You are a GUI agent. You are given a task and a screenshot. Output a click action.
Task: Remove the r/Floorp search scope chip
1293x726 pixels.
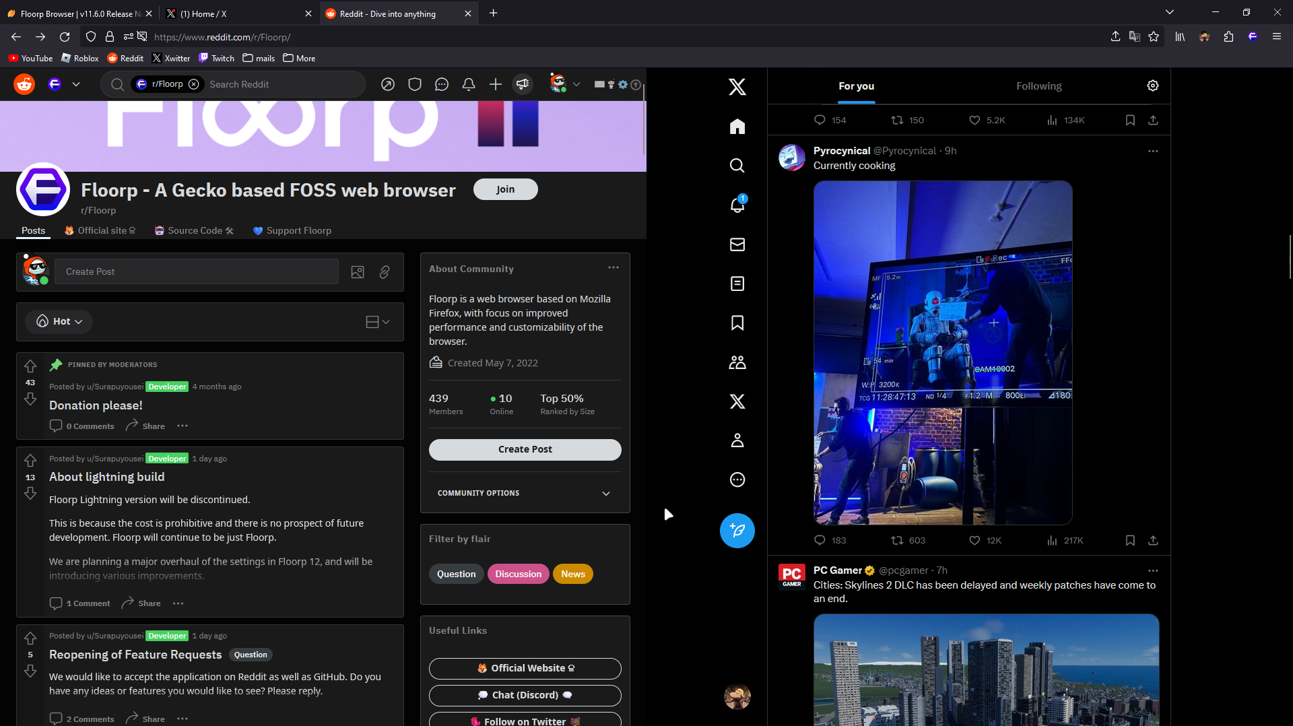click(194, 84)
